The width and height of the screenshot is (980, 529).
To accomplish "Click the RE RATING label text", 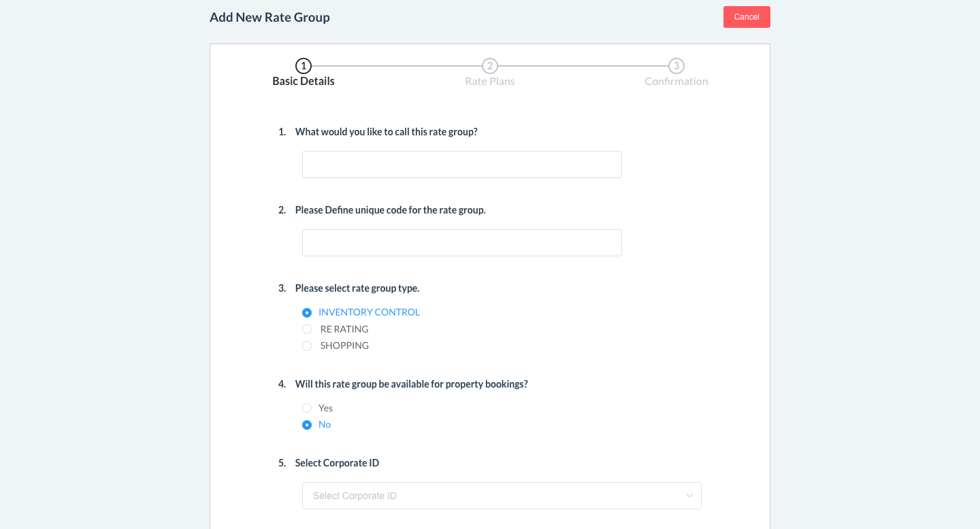I will (344, 329).
